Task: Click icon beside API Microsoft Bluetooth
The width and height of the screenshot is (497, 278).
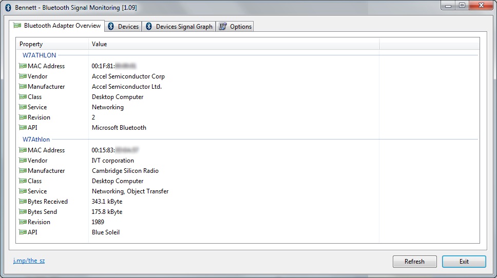Action: tap(23, 128)
